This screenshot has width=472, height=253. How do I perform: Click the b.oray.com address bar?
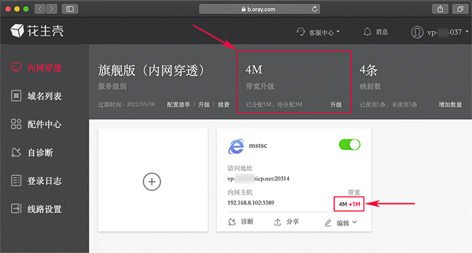pyautogui.click(x=259, y=9)
